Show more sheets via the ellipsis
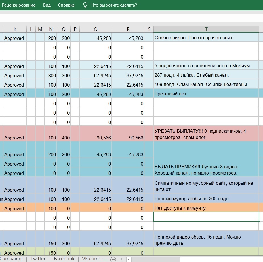The height and width of the screenshot is (262, 263). (105, 259)
